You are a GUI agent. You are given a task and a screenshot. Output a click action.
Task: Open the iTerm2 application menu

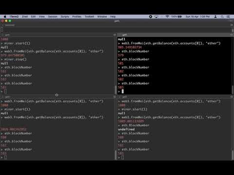coord(14,17)
